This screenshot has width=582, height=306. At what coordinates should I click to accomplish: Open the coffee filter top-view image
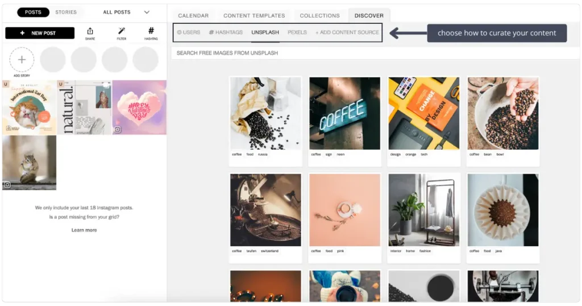coord(503,210)
